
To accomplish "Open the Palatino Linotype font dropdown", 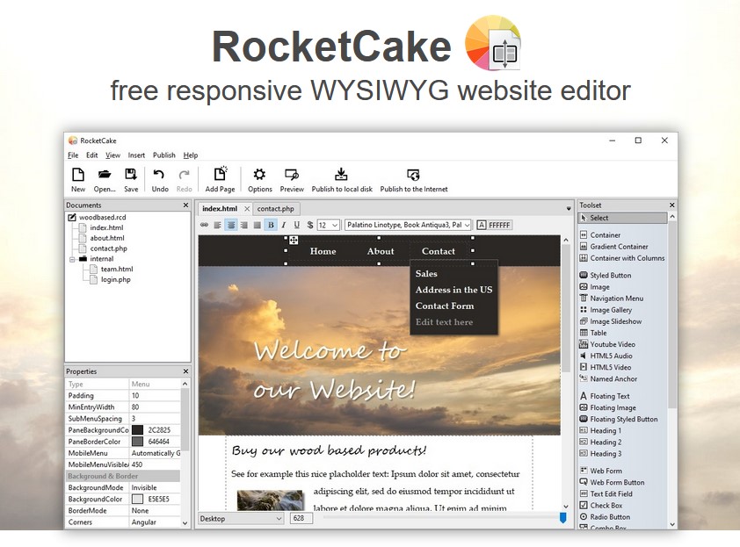I will tap(408, 225).
